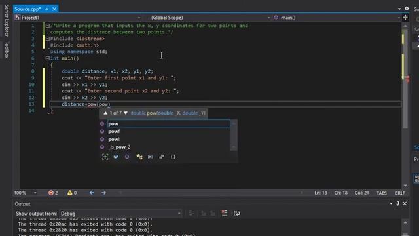Screen dimensions: 419x236
Task: Click the Ch: 18 status entry
Action: (340, 193)
